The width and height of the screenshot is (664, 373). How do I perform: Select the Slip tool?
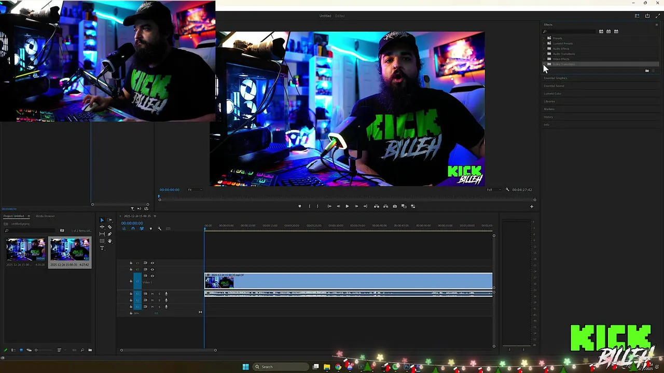tap(102, 234)
